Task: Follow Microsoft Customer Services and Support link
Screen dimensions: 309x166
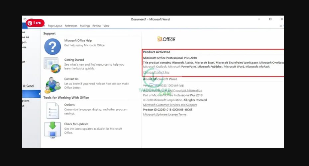Action: click(x=170, y=105)
